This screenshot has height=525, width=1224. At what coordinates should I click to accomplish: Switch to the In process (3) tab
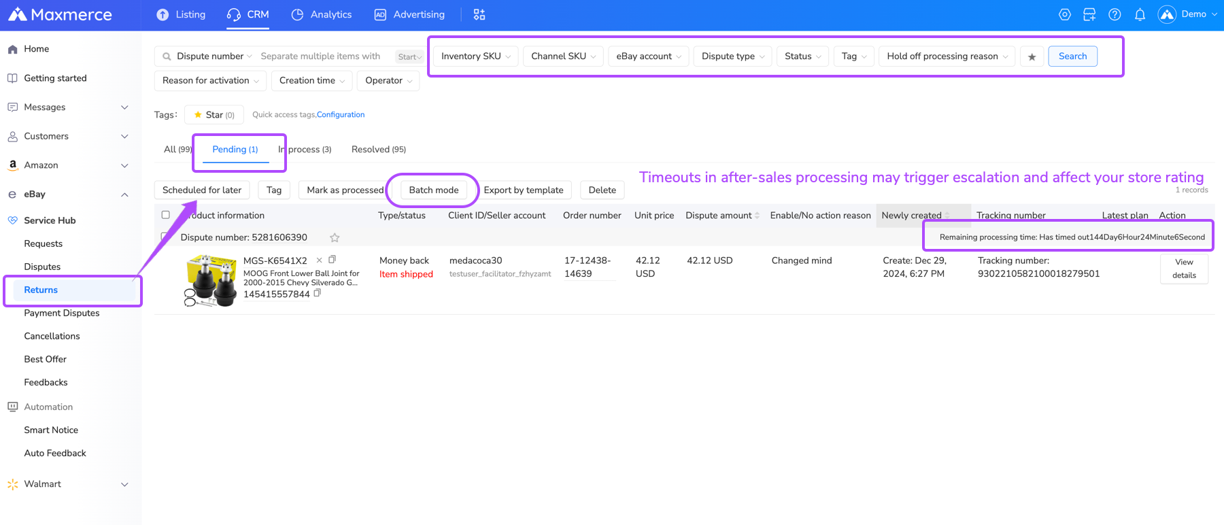(x=305, y=150)
